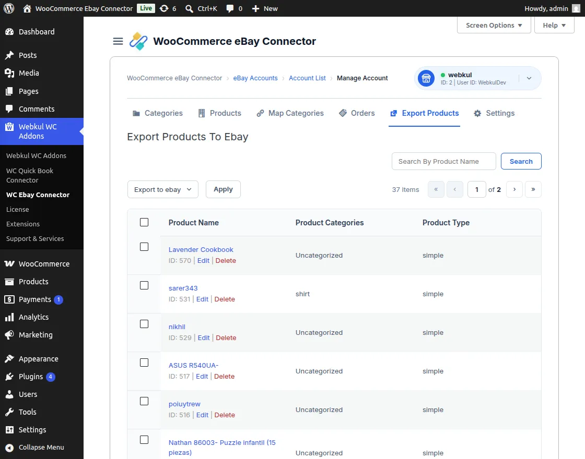585x459 pixels.
Task: Check the Lavender Cookbook row checkbox
Action: coord(144,247)
